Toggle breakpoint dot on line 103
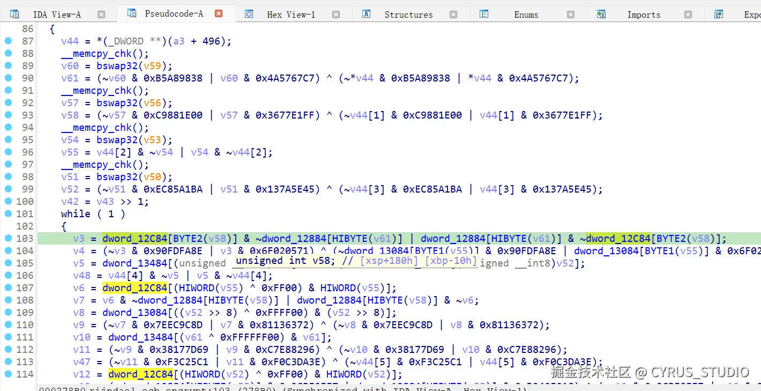Image resolution: width=761 pixels, height=391 pixels. click(8, 238)
